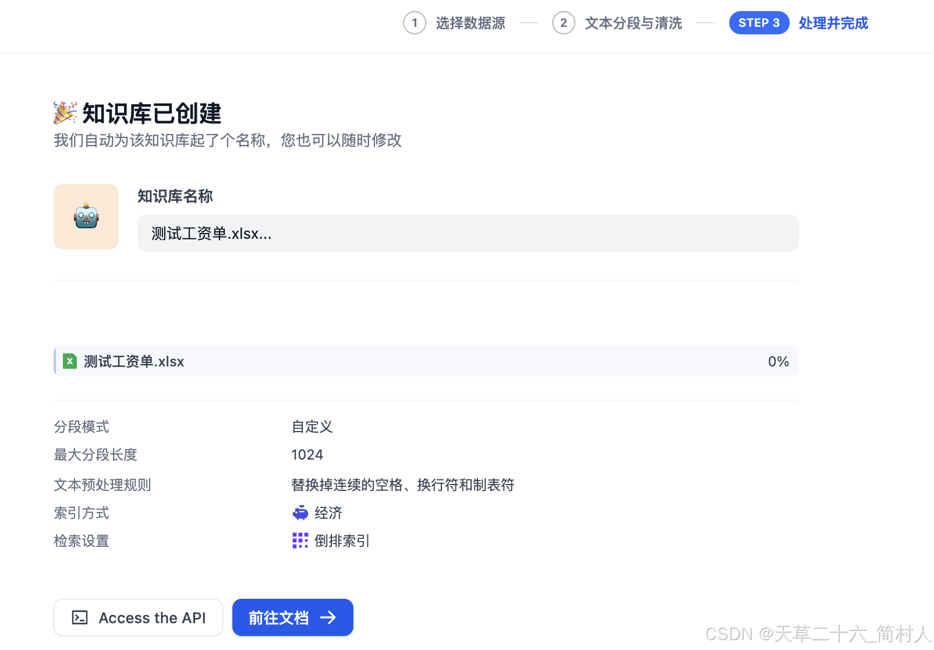
Task: Click the step 2 circle icon
Action: [563, 23]
